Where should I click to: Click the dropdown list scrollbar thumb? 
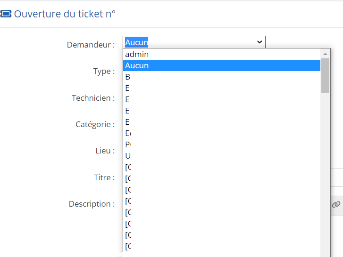click(x=325, y=75)
